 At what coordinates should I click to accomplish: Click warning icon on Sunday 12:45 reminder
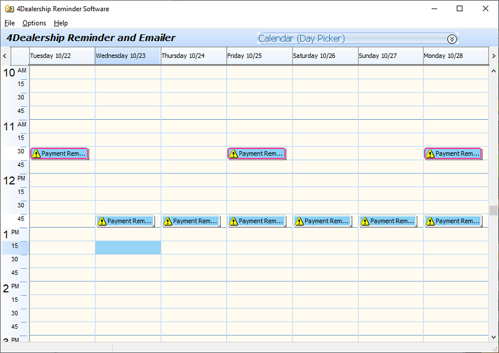click(364, 221)
